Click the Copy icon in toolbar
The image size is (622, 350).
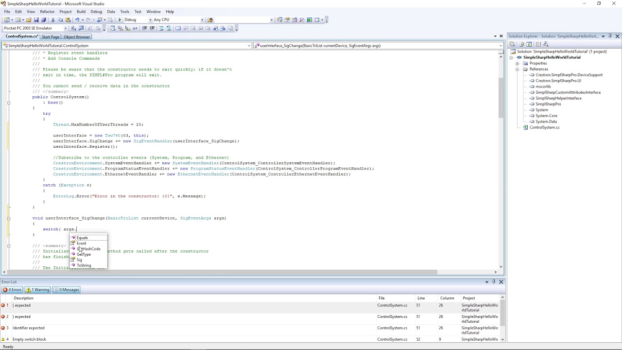pyautogui.click(x=60, y=20)
